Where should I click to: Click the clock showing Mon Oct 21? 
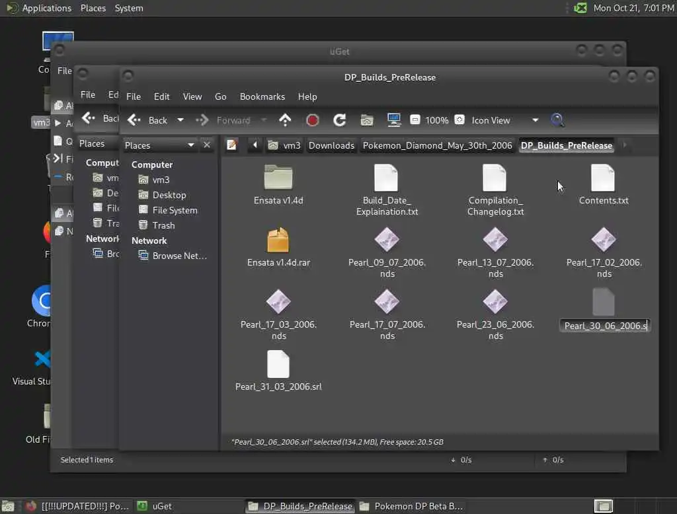pyautogui.click(x=633, y=8)
